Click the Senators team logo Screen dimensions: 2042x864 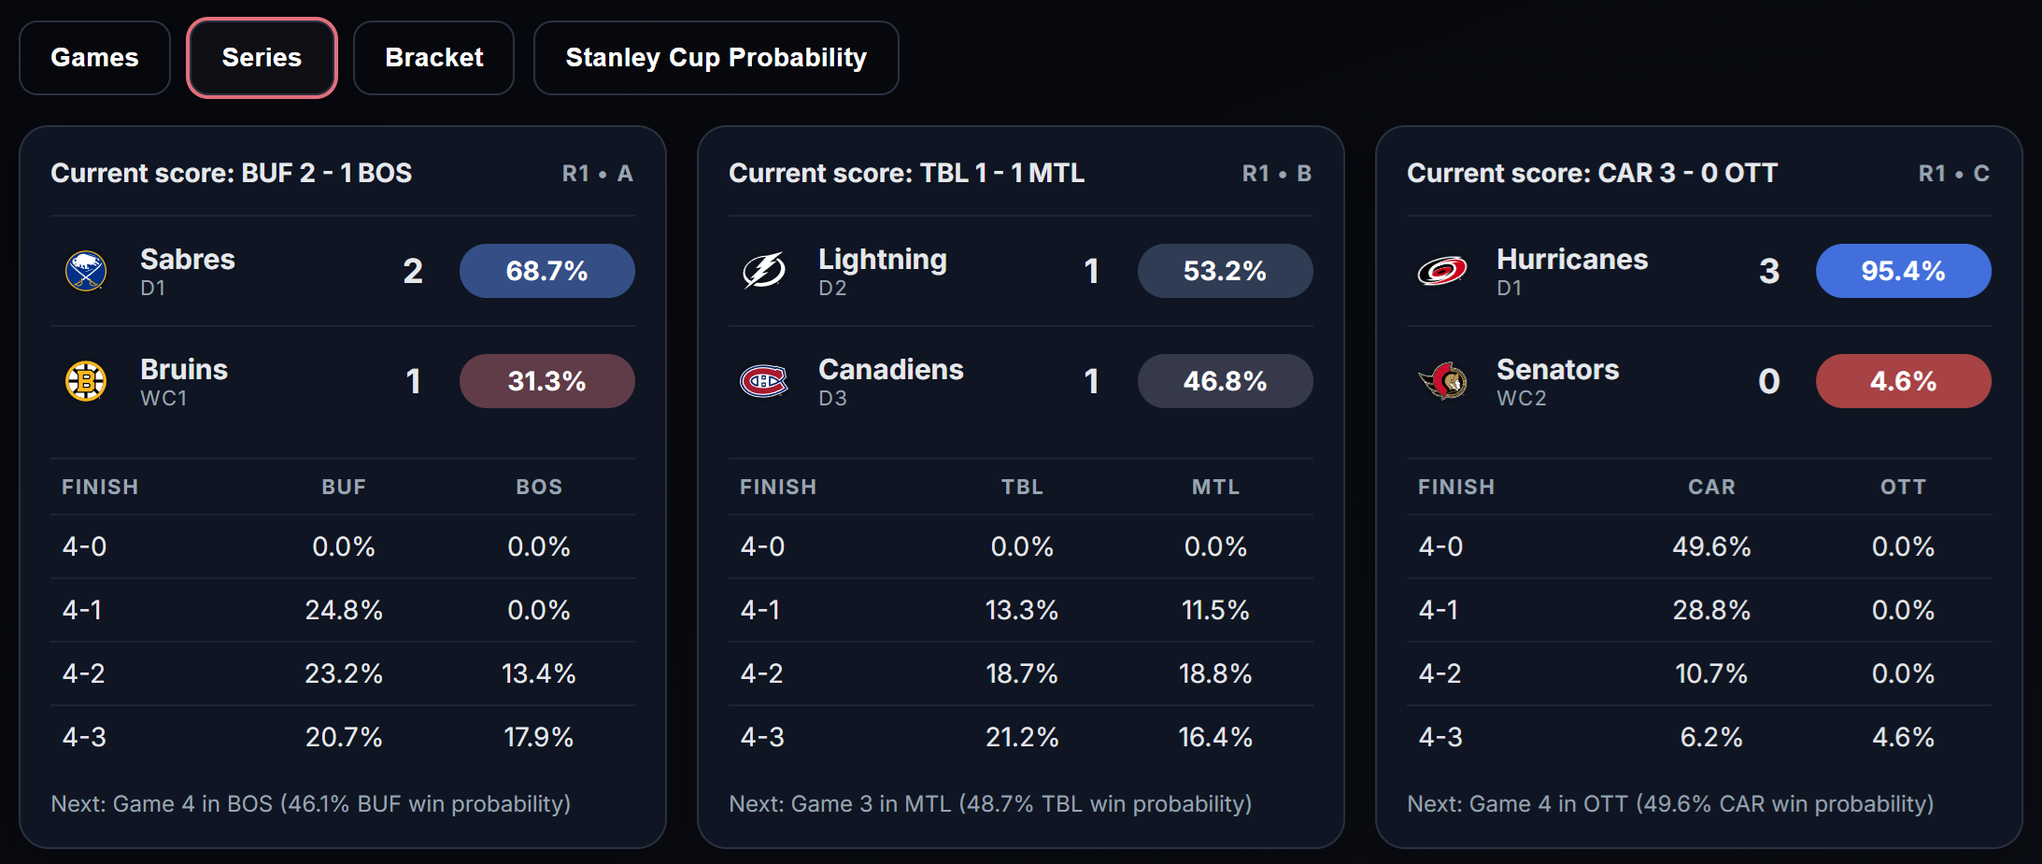1442,381
